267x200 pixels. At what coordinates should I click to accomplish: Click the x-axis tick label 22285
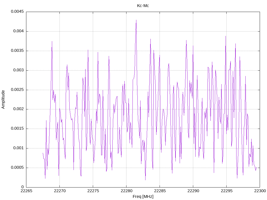tap(160, 191)
